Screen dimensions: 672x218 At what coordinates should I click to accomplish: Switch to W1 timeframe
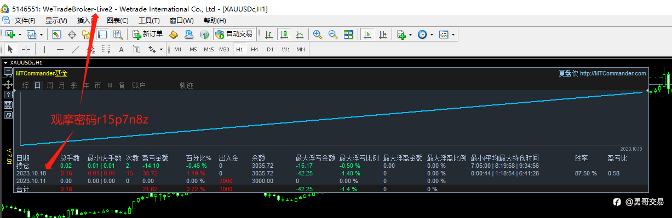click(286, 49)
